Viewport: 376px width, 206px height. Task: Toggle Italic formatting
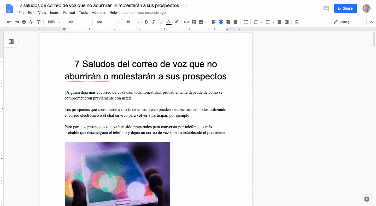coord(154,22)
